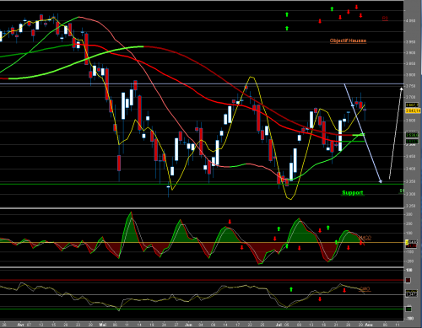The width and height of the screenshot is (422, 328).
Task: Select the red R2 resistance label
Action: [x=385, y=19]
